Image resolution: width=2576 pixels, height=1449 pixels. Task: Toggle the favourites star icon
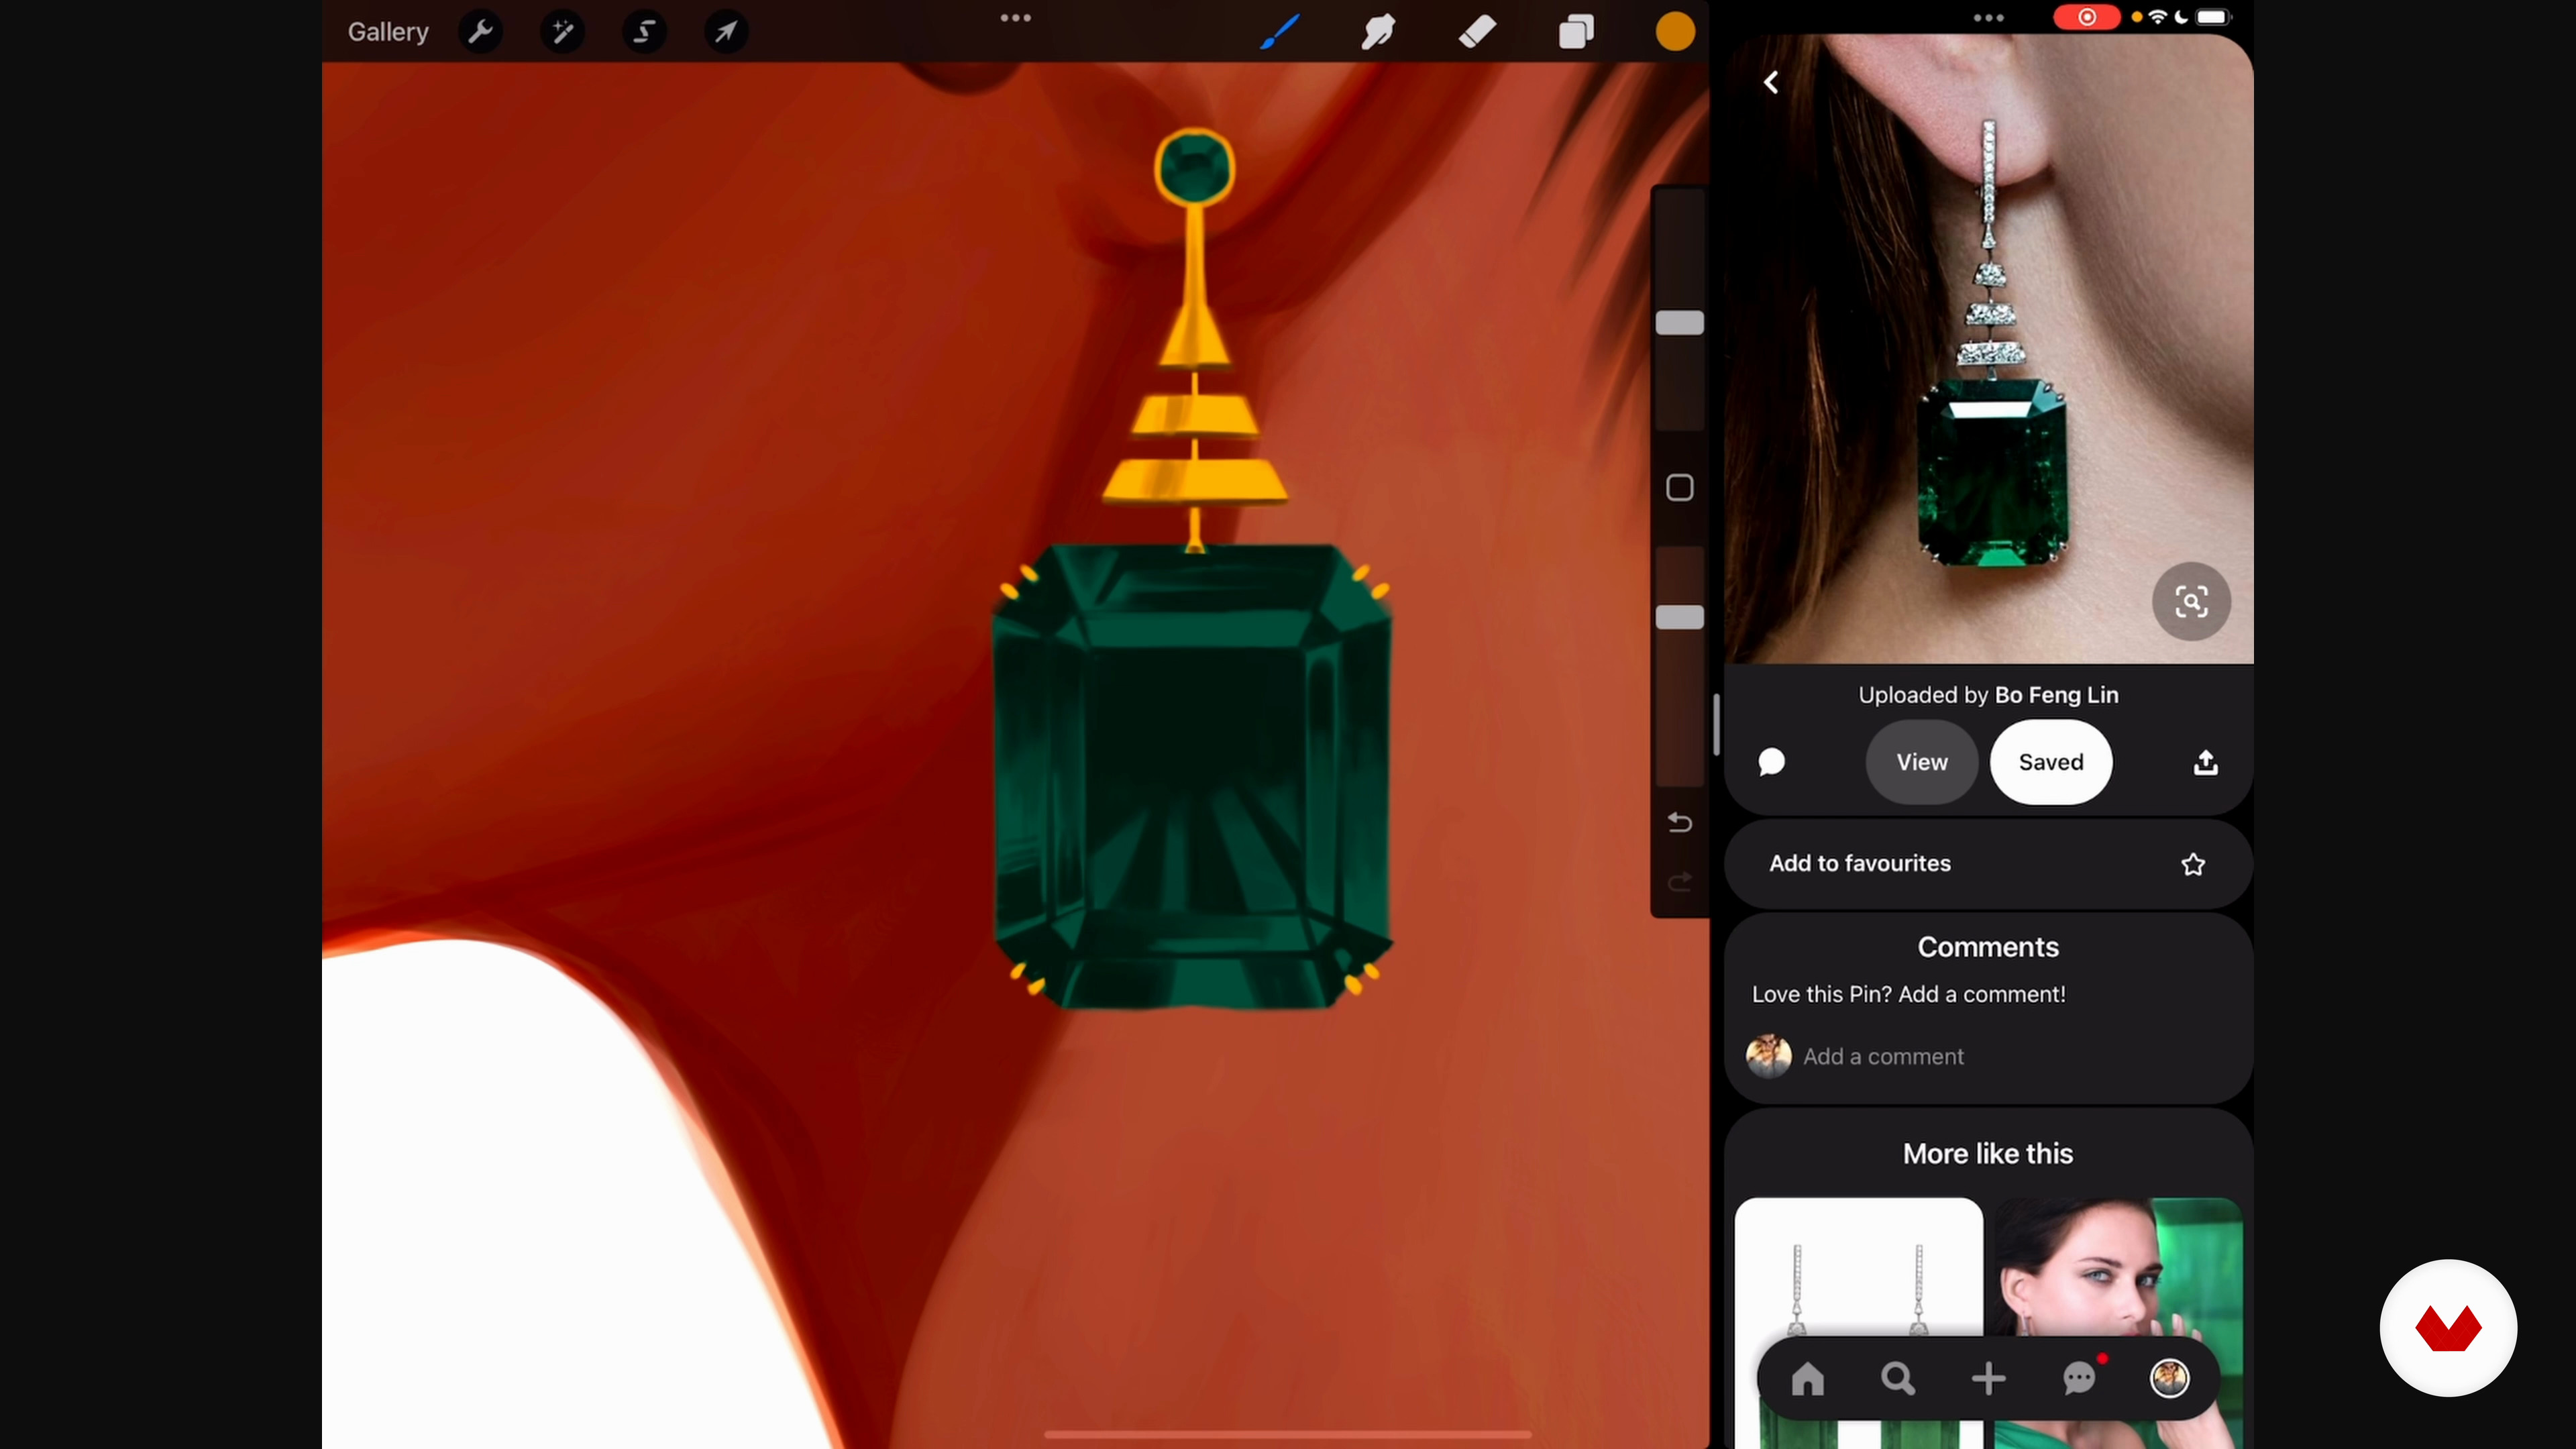[x=2193, y=864]
